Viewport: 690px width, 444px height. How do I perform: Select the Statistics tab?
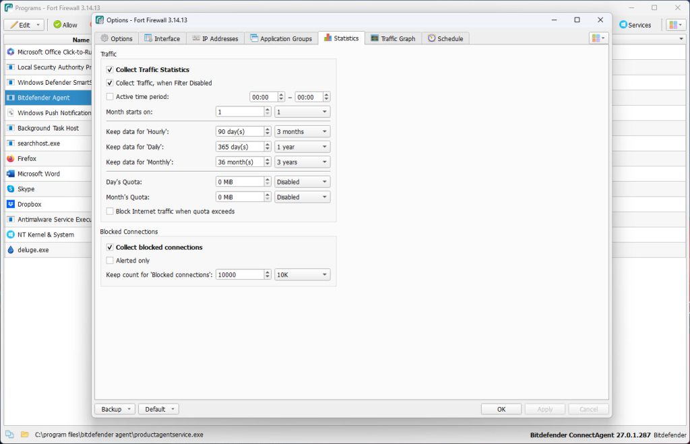click(342, 38)
